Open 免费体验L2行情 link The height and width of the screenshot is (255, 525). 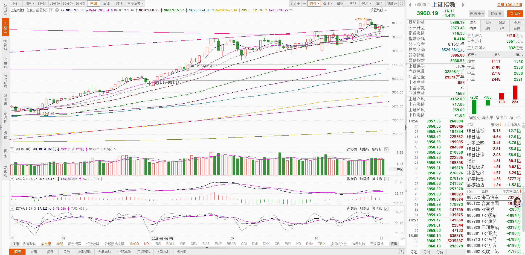(x=509, y=5)
